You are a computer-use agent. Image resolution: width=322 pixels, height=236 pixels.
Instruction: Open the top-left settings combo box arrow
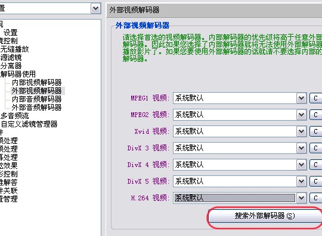pos(95,8)
